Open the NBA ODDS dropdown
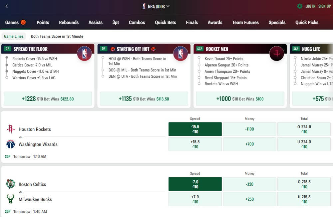Image resolution: width=333 pixels, height=217 pixels. point(155,6)
